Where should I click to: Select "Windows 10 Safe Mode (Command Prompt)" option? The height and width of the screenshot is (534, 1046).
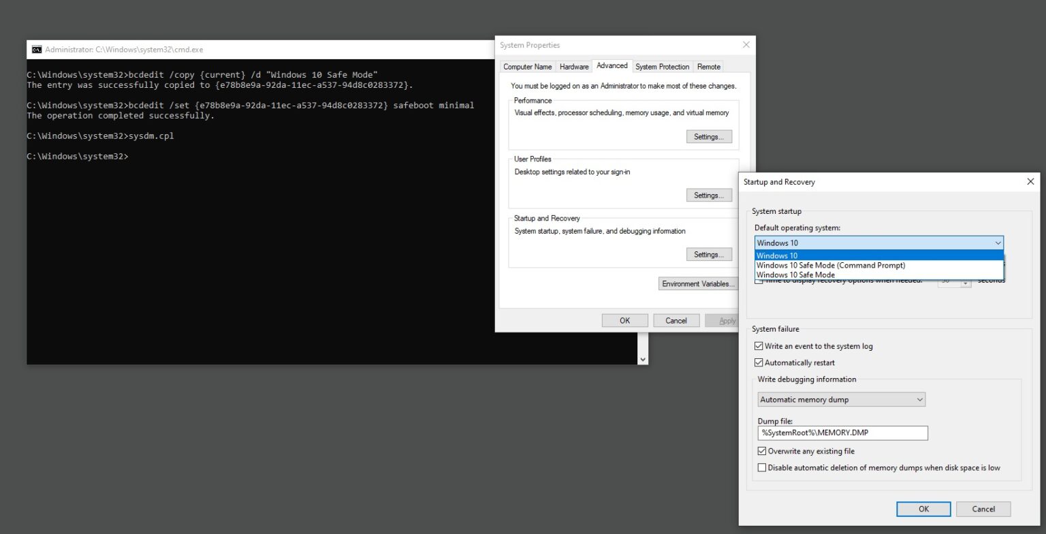pyautogui.click(x=830, y=265)
